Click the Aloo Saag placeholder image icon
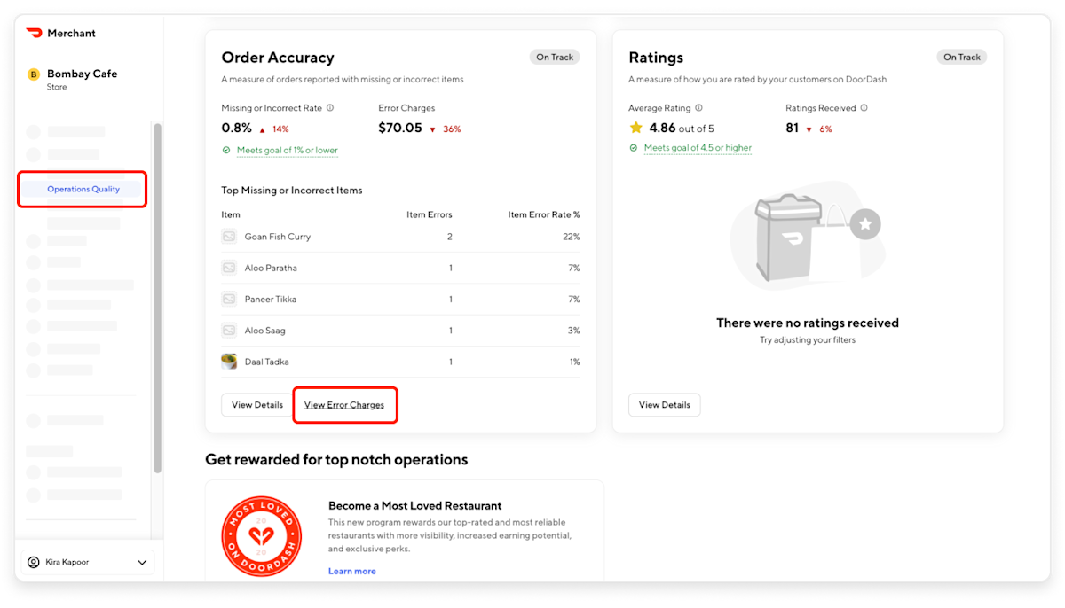Viewport: 1065px width, 608px height. [x=229, y=331]
